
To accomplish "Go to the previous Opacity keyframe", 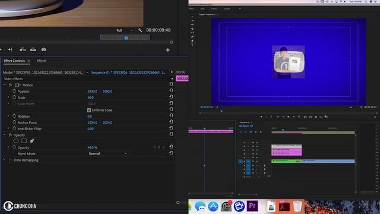I will click(x=154, y=147).
